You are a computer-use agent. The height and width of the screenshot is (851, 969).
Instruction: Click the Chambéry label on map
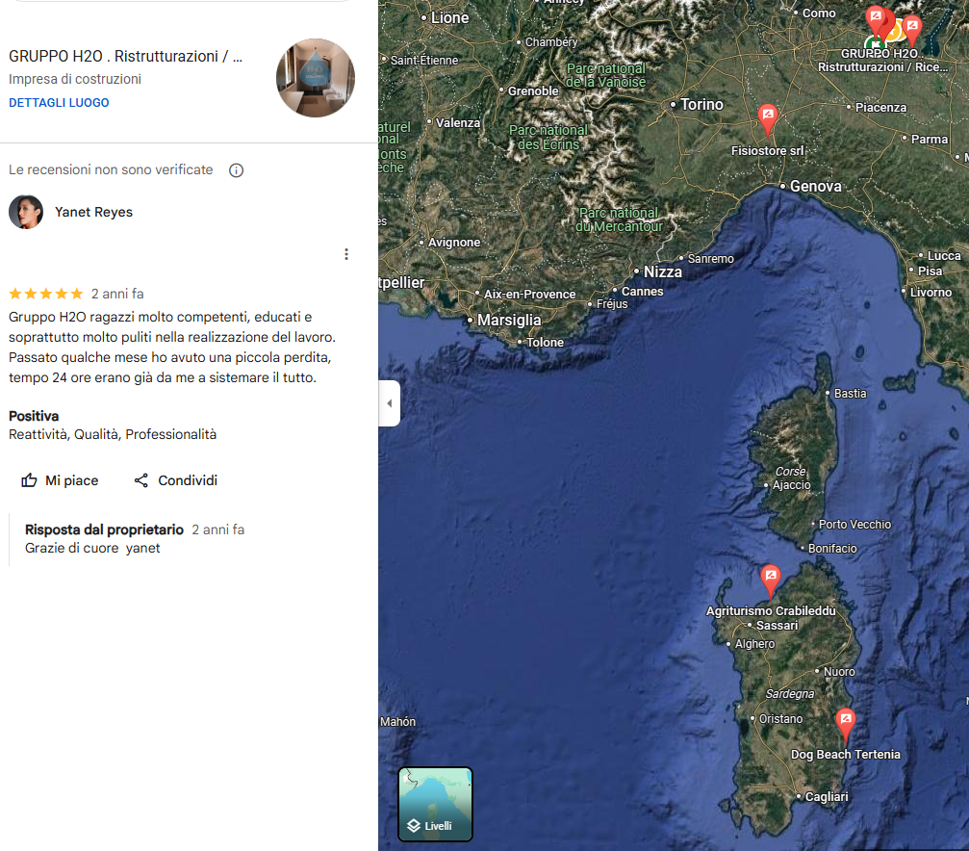tap(551, 42)
